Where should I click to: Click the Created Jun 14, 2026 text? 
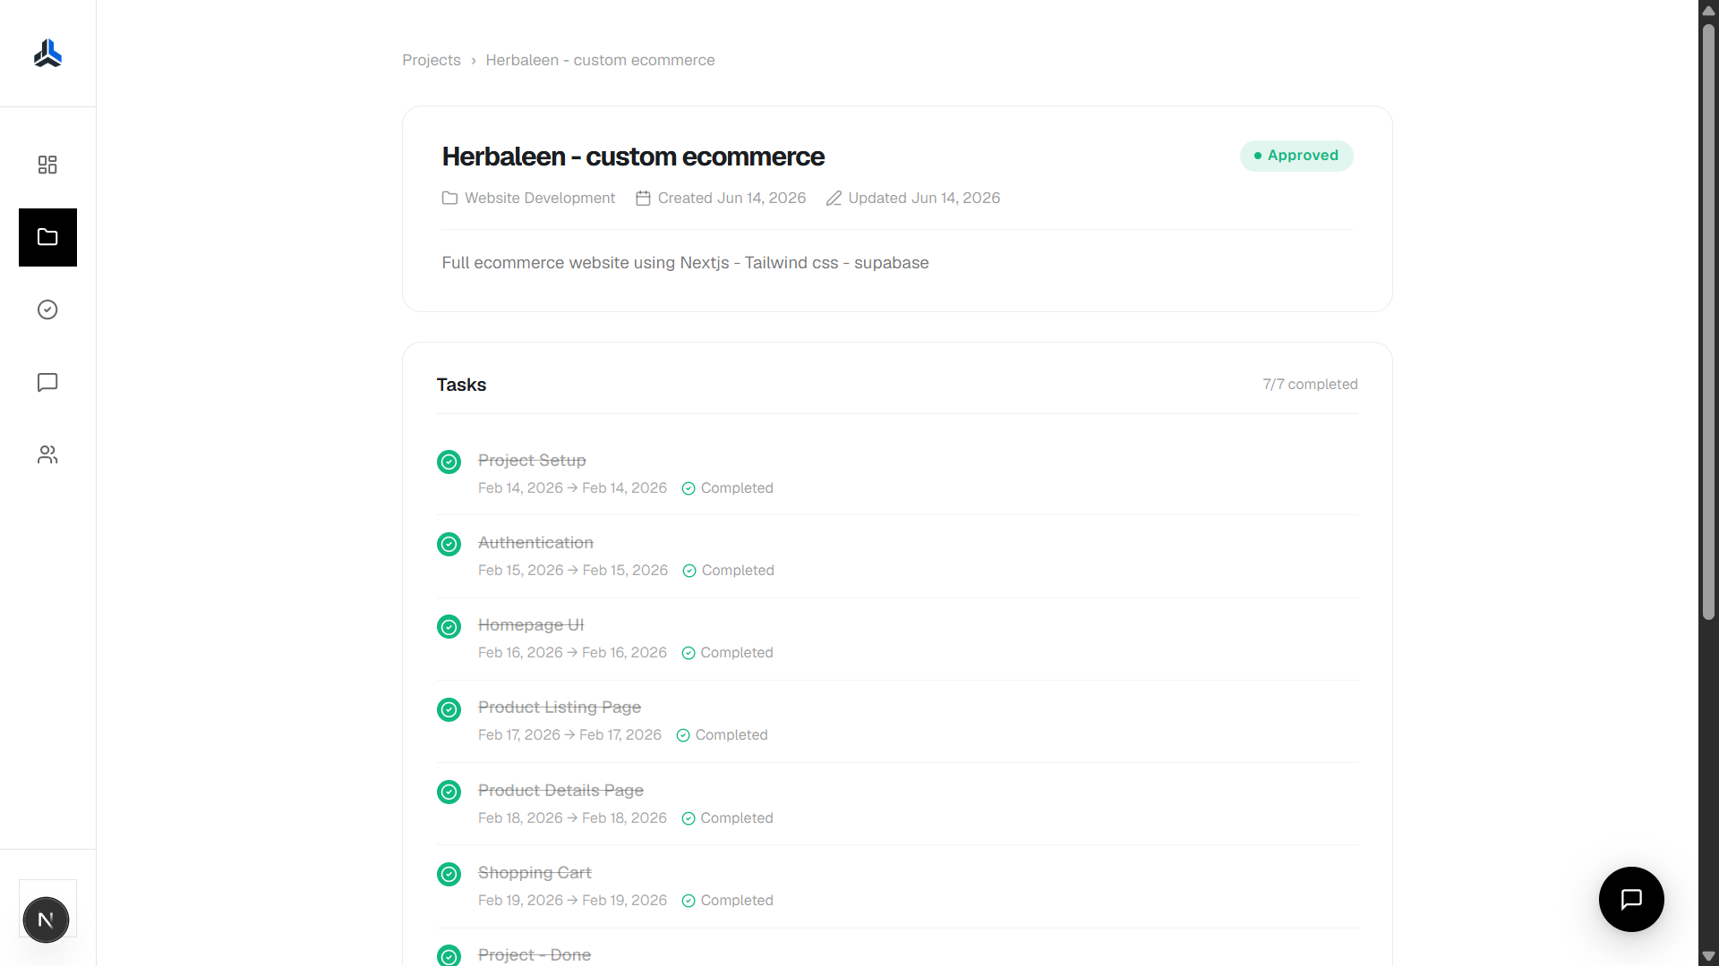[731, 198]
